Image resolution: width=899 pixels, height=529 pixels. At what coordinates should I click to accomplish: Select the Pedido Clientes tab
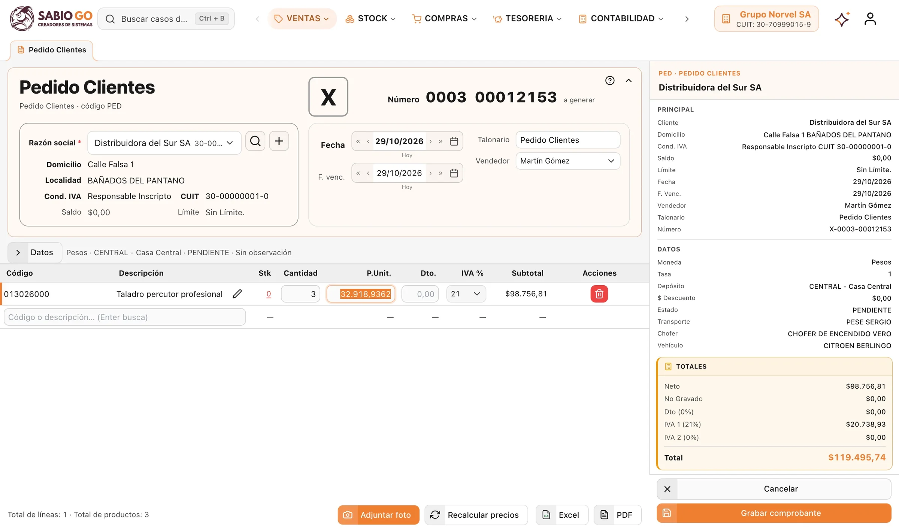pos(52,50)
